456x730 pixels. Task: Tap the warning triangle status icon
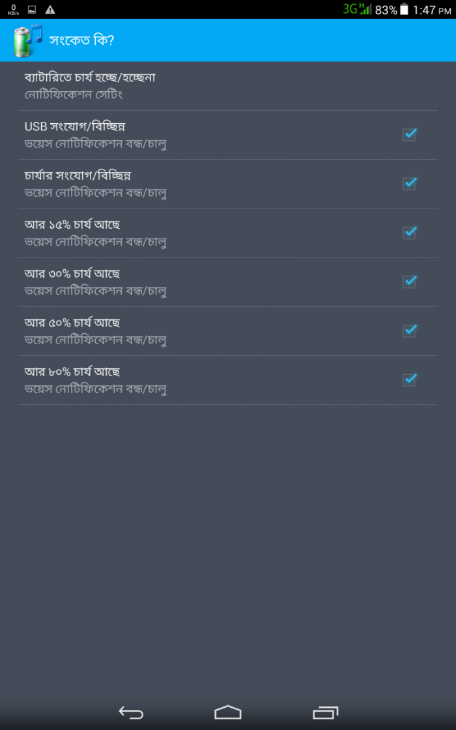click(x=50, y=10)
